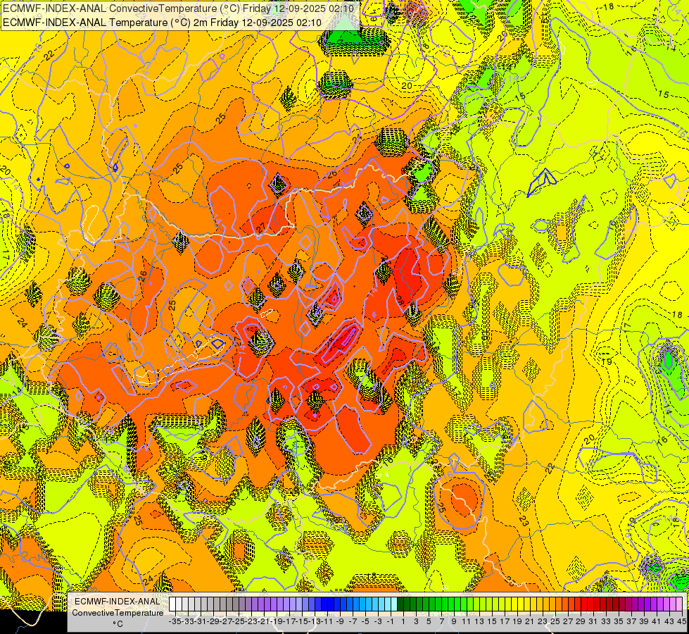Image resolution: width=689 pixels, height=634 pixels.
Task: Click the '-3' legend scale value
Action: 378,622
